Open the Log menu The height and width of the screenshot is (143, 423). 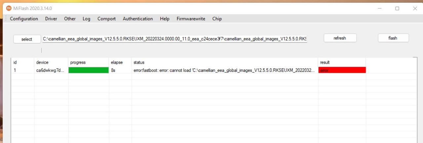click(x=86, y=19)
